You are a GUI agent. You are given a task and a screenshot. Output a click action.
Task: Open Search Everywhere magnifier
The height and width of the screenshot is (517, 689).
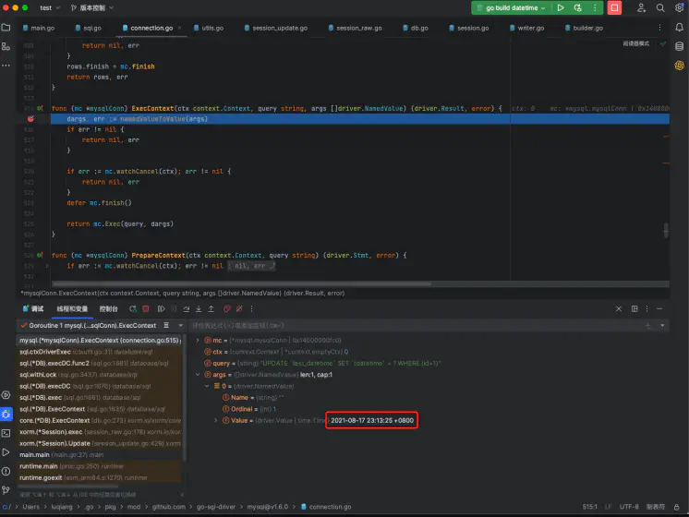[x=660, y=7]
